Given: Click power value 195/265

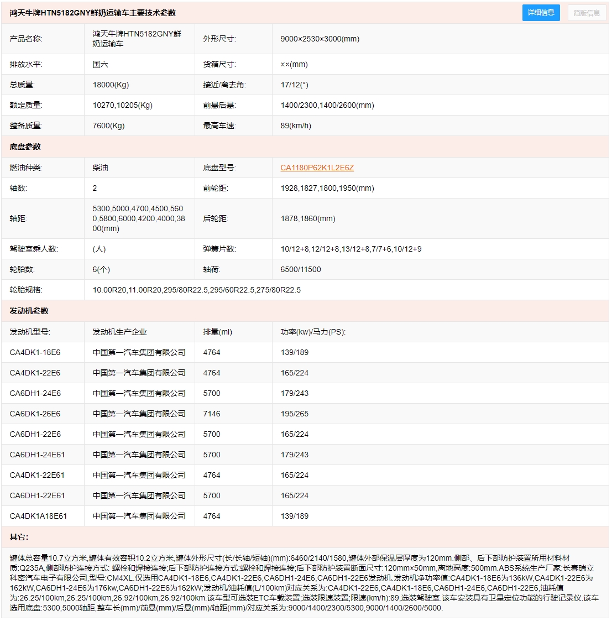Looking at the screenshot, I should tap(294, 414).
